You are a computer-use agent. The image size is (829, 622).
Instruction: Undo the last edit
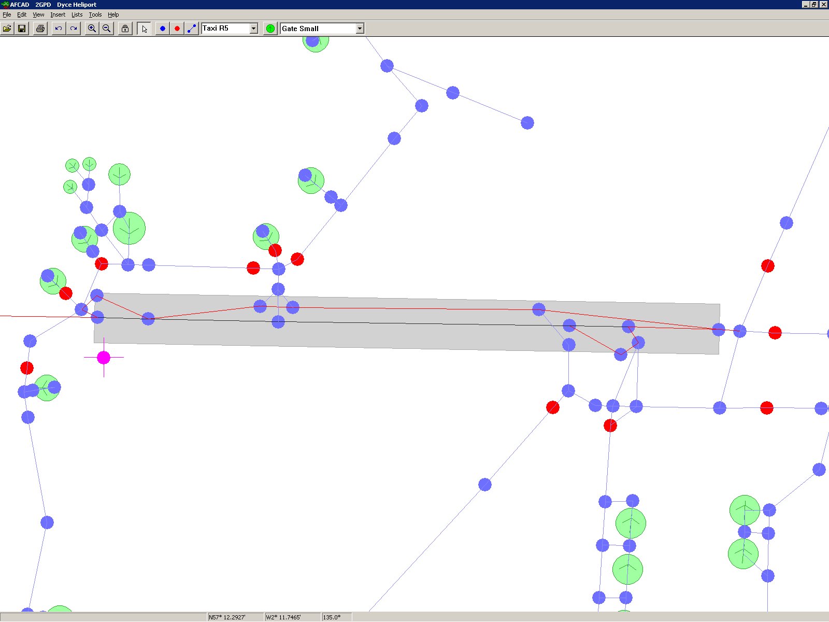point(59,29)
